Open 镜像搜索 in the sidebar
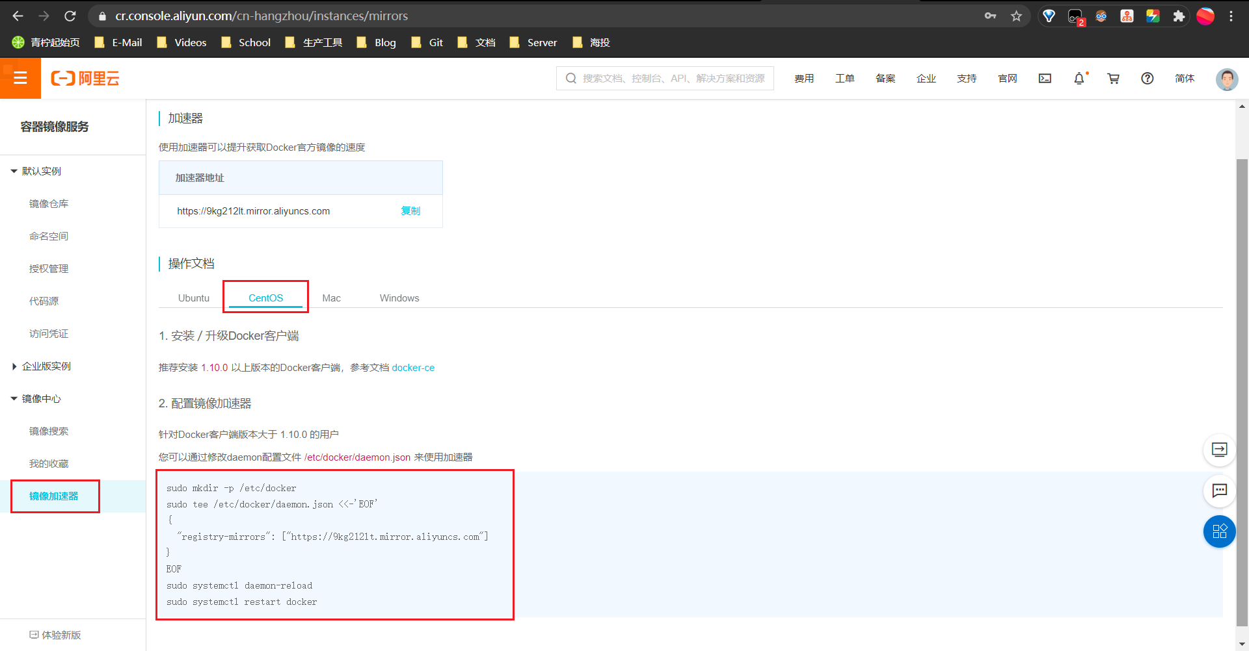 coord(49,431)
